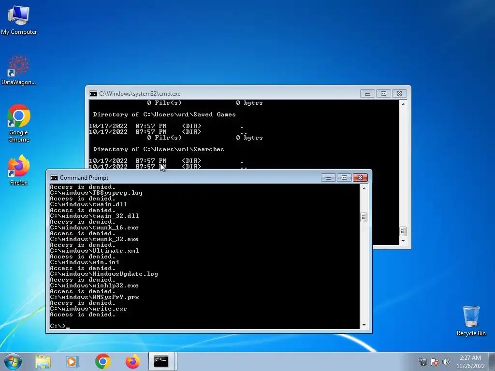Open Firefox from the taskbar
Viewport: 495px width, 371px height.
point(132,361)
